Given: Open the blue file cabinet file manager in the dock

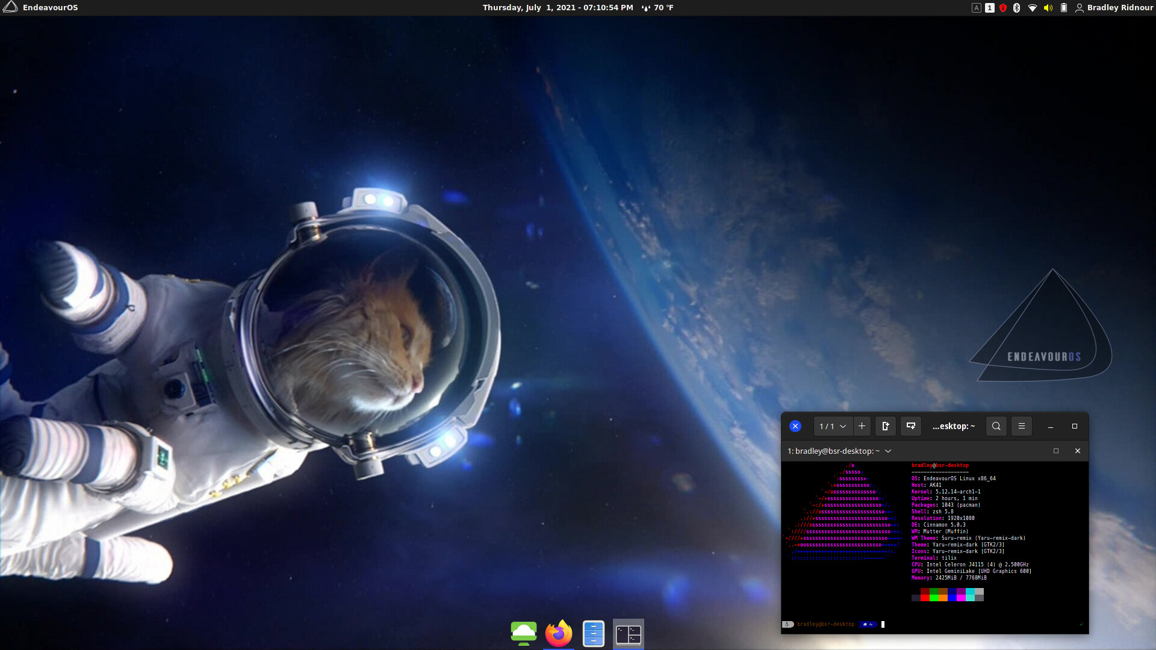Looking at the screenshot, I should click(594, 634).
